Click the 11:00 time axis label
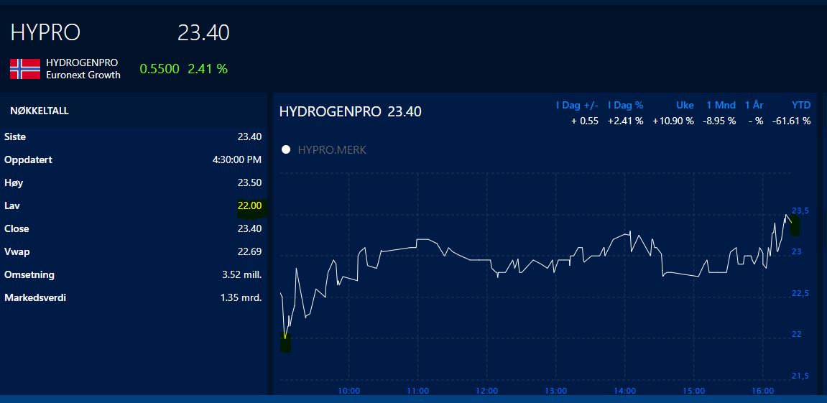The height and width of the screenshot is (403, 827). [417, 391]
